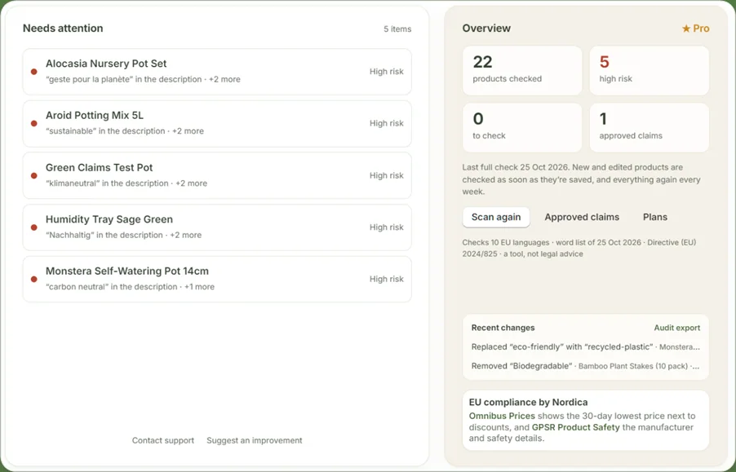Go to the Plans section
The image size is (736, 472).
tap(655, 217)
